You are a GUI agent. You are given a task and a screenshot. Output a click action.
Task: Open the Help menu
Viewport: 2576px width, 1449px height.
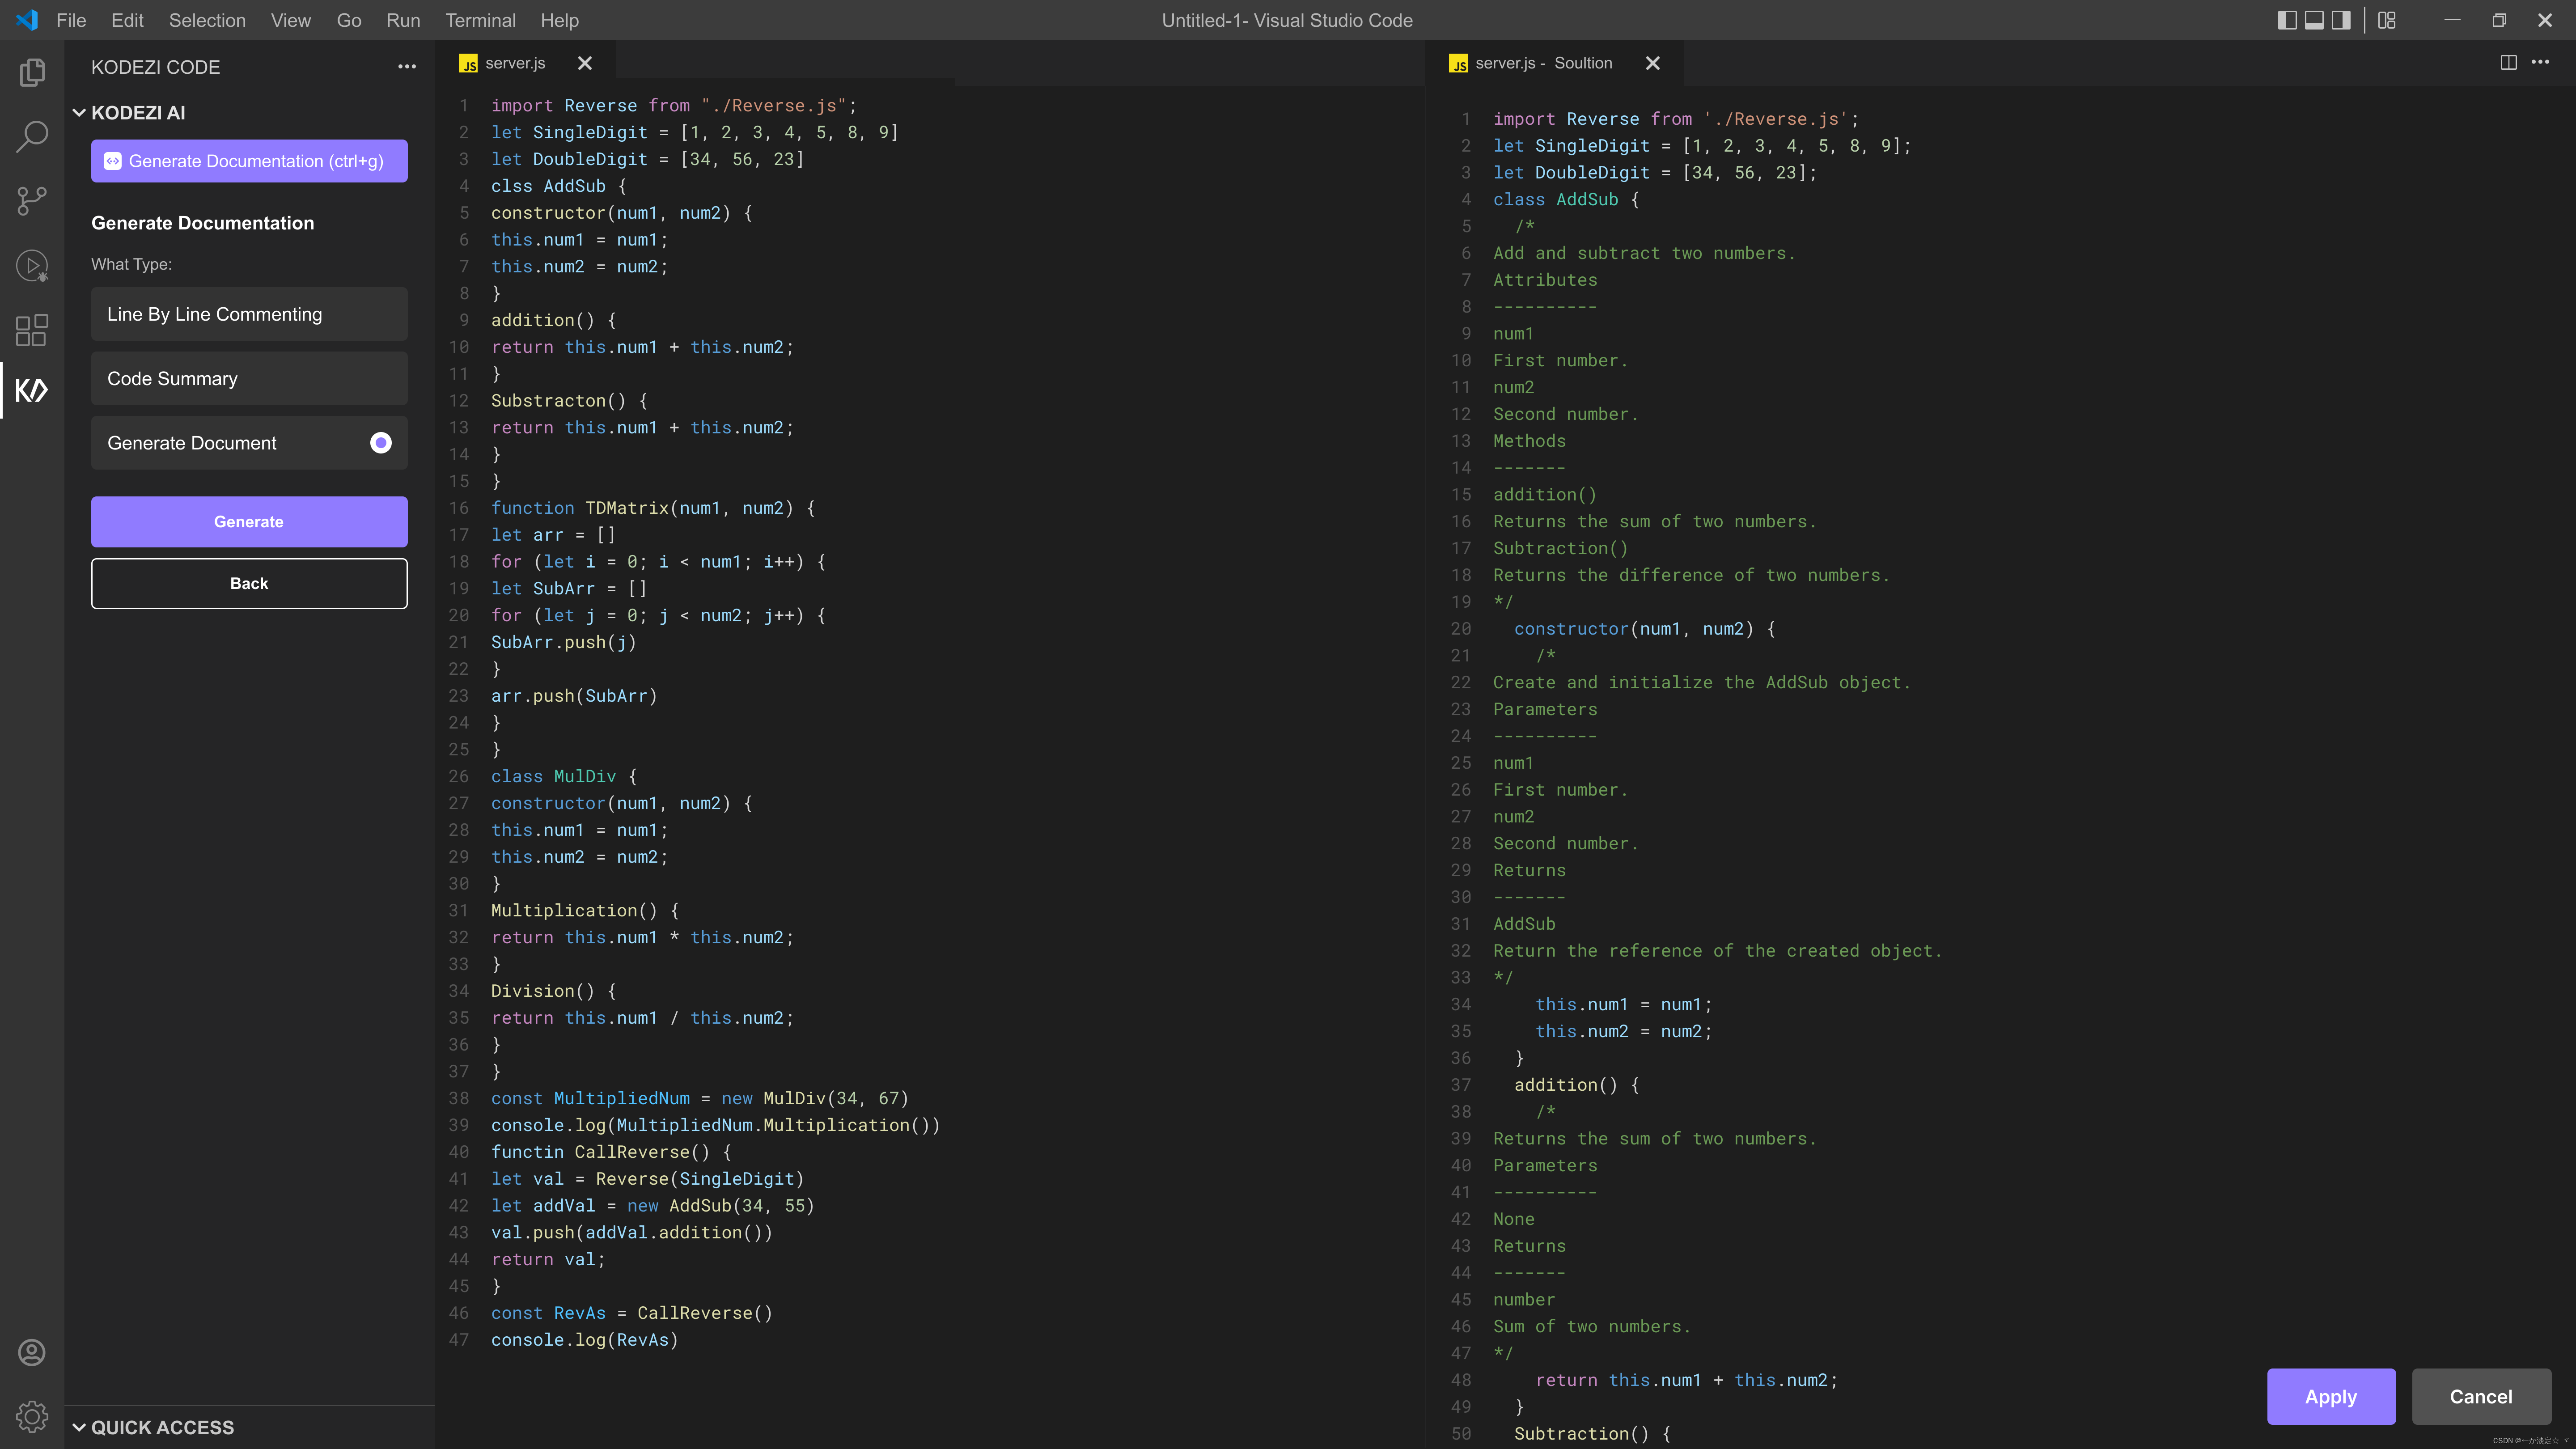point(559,20)
